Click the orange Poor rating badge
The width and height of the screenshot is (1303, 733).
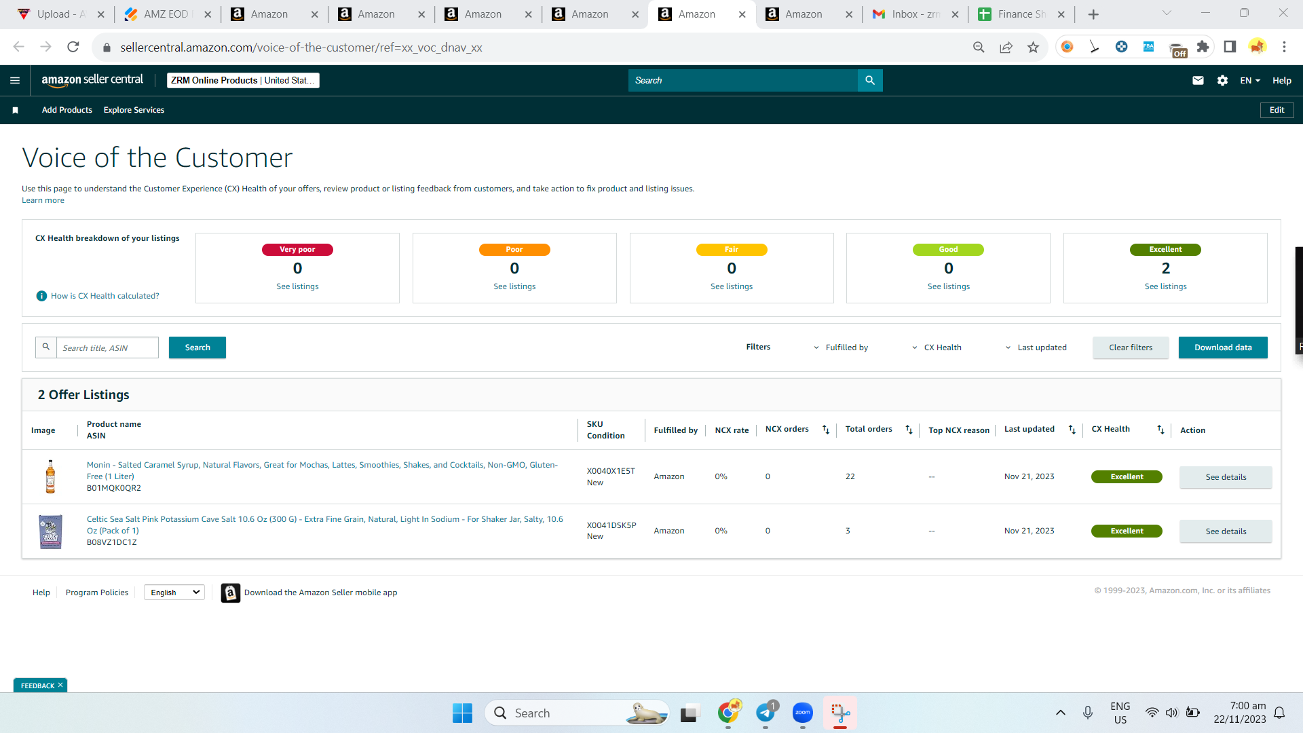[x=514, y=250]
